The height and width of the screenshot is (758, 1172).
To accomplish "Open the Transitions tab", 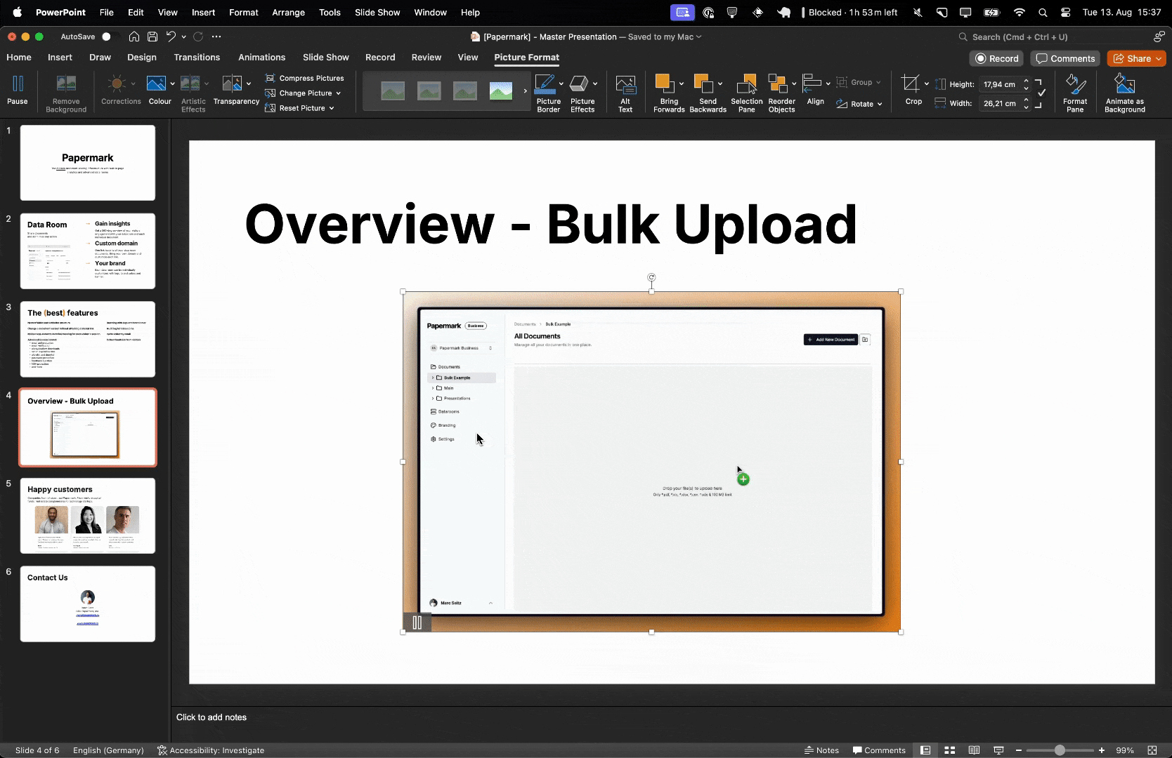I will click(197, 58).
